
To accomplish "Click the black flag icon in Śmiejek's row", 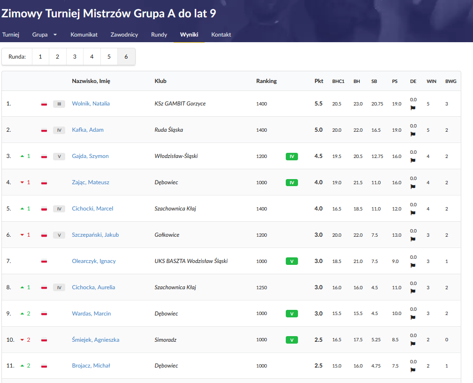I will [x=413, y=344].
